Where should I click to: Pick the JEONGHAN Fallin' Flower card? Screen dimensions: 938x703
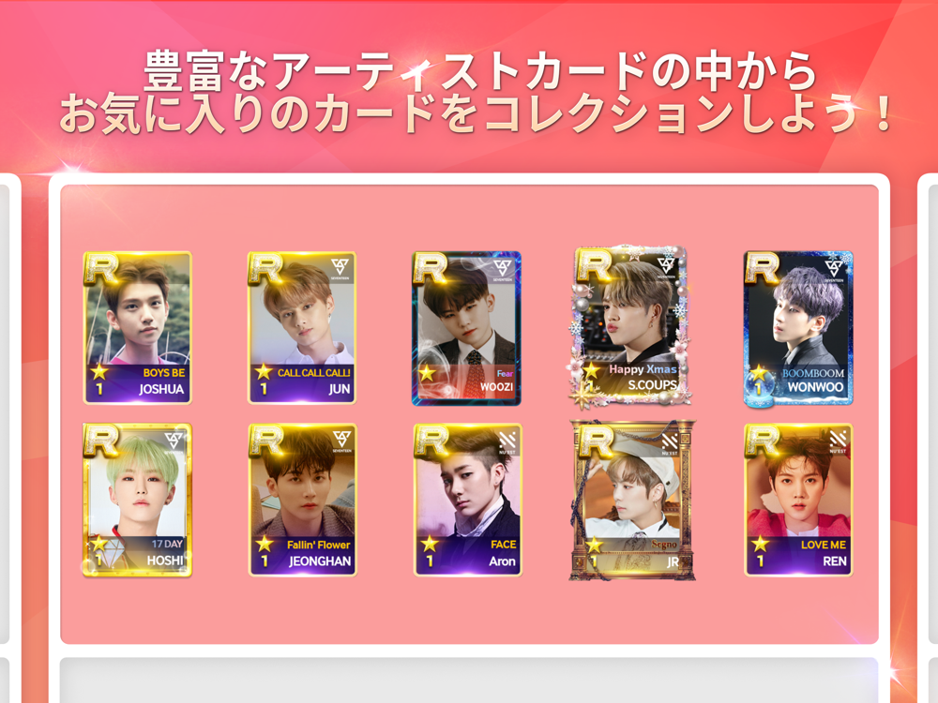click(x=302, y=501)
